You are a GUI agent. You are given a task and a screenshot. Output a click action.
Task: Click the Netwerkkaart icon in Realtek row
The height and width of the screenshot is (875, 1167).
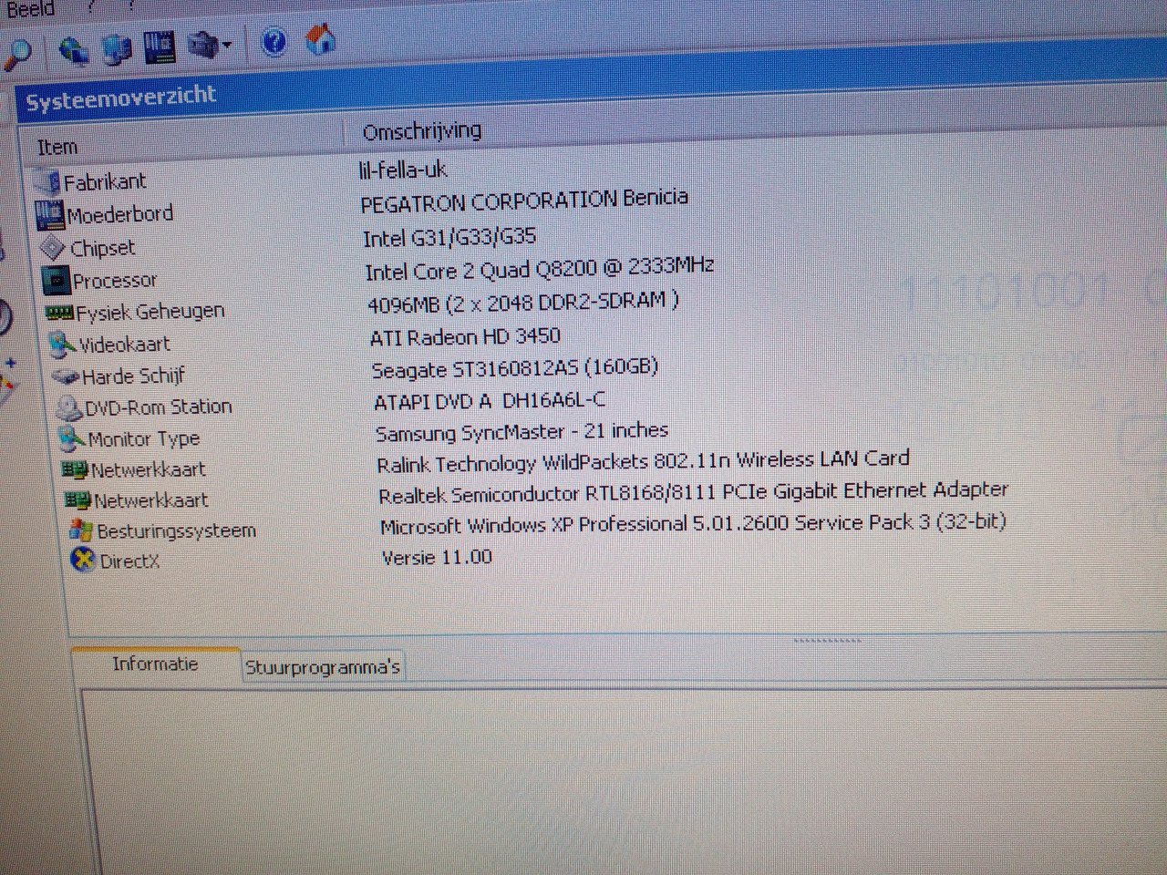point(78,500)
